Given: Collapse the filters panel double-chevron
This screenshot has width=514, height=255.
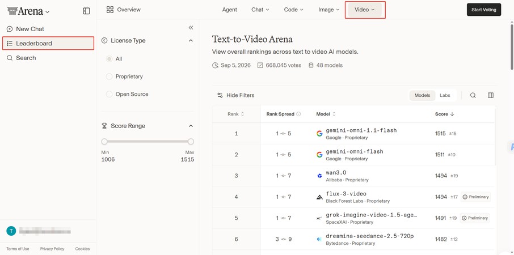Looking at the screenshot, I should click(x=191, y=28).
